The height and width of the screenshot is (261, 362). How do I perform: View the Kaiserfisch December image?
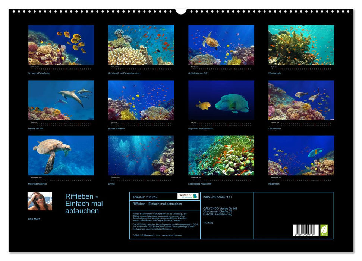coord(301,155)
